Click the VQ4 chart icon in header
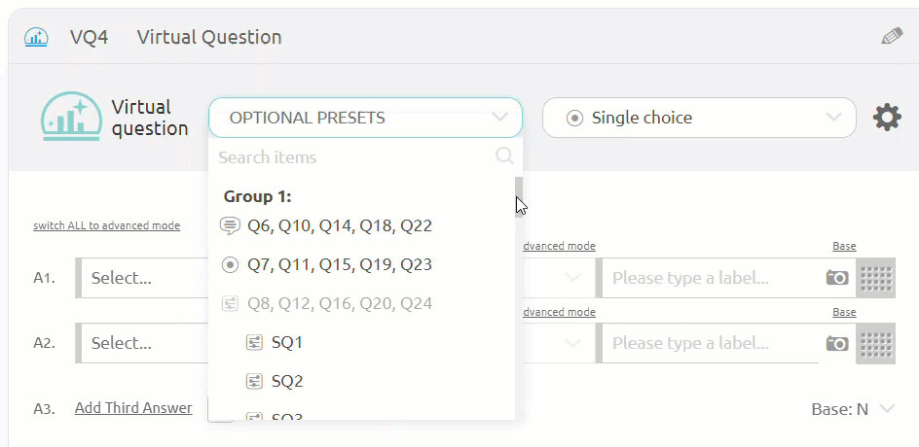 (36, 38)
